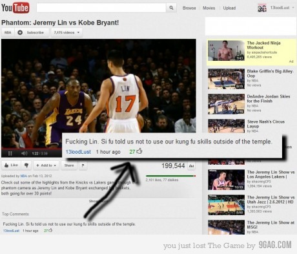Open The Jeremy Lin Show at MSG thumbnail
This screenshot has height=254, width=297.
point(226,227)
